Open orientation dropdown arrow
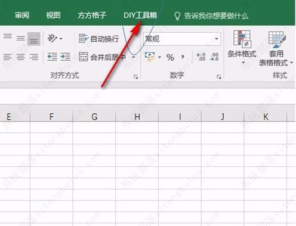Viewport: 296px width, 226px height. tap(61, 39)
